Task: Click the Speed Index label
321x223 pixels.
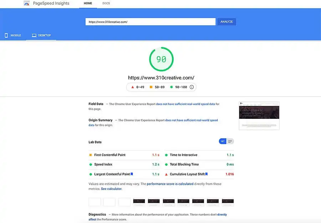Action: coord(103,164)
